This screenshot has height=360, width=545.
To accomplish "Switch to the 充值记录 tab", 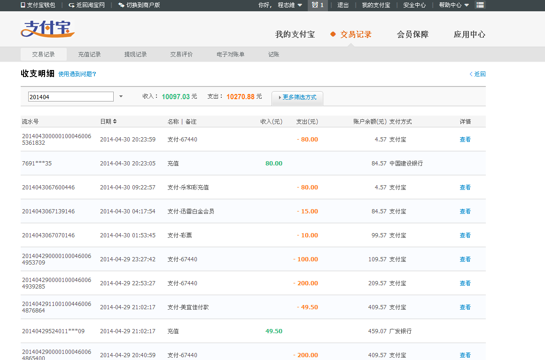I will pos(89,55).
